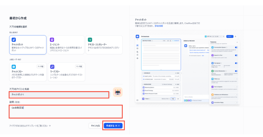Screen dimensions: 263x137
Task: Toggle File Upload switch in the preview
Action: pyautogui.click(x=236, y=63)
